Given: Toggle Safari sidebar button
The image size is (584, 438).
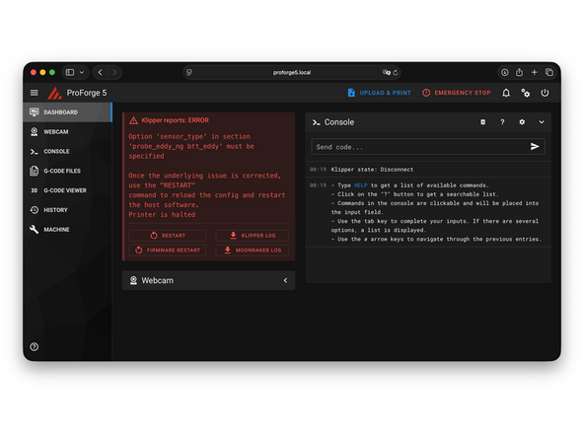Looking at the screenshot, I should coord(70,72).
